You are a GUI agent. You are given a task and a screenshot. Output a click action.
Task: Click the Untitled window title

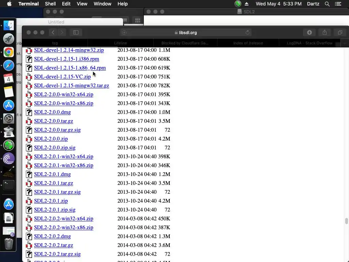[x=56, y=22]
